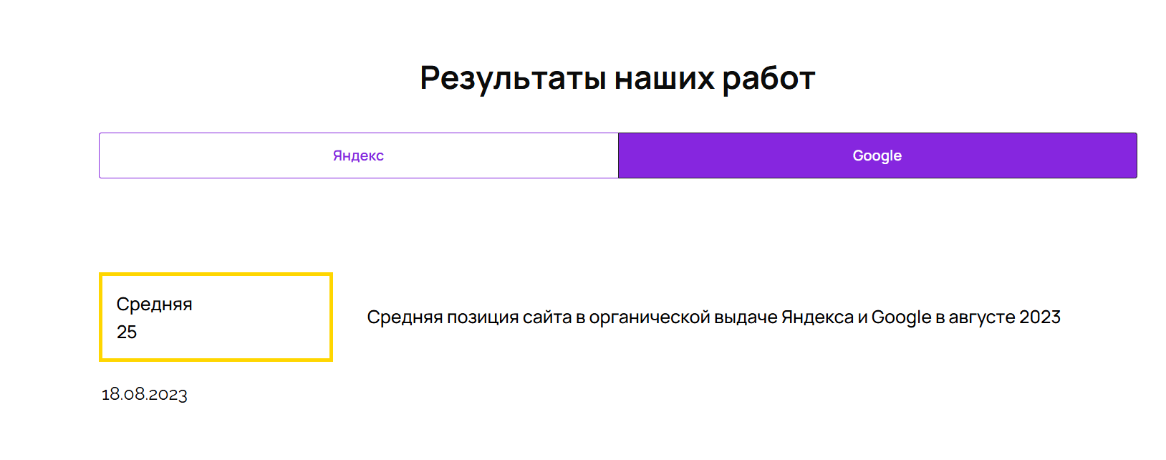Image resolution: width=1166 pixels, height=460 pixels.
Task: Click the date 18.08.2023
Action: click(145, 394)
